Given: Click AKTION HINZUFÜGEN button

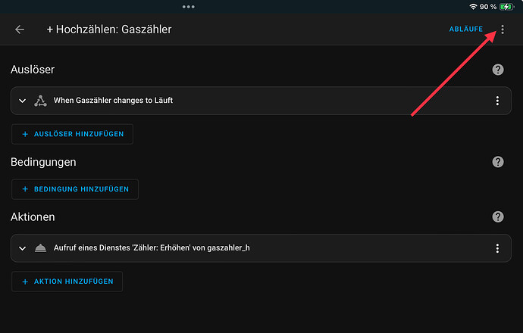Looking at the screenshot, I should (67, 282).
